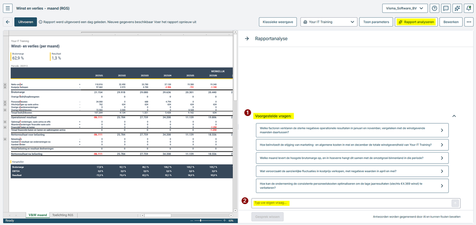This screenshot has height=225, width=476.
Task: Open the notifications bell
Action: coord(468,9)
